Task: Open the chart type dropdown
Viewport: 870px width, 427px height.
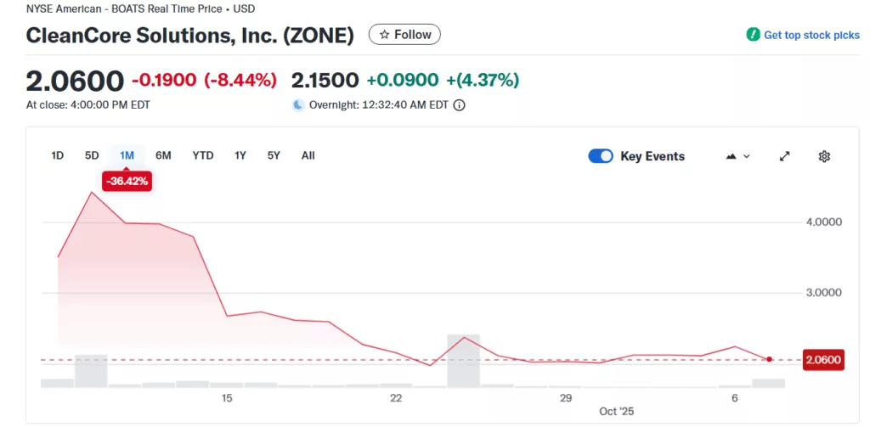Action: [x=738, y=156]
